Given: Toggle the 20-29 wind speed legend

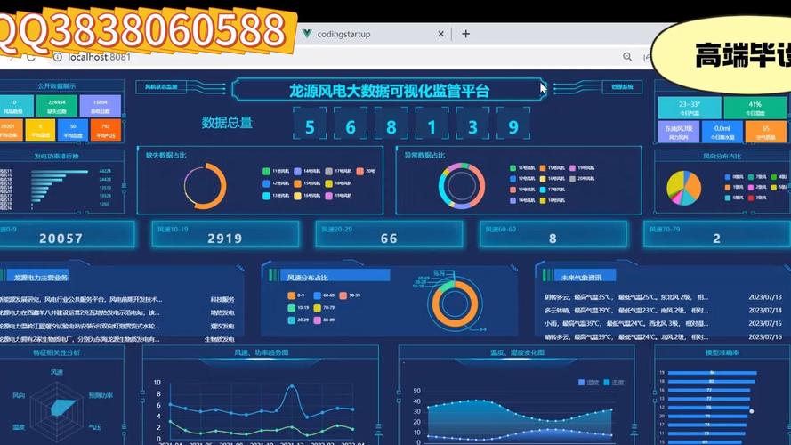Looking at the screenshot, I should 296,320.
